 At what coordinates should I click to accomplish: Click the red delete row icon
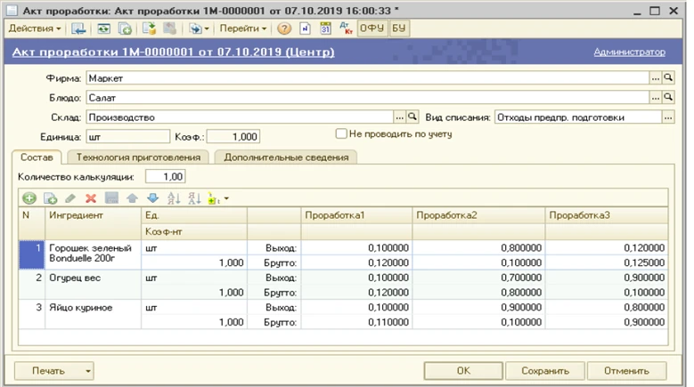coord(90,198)
